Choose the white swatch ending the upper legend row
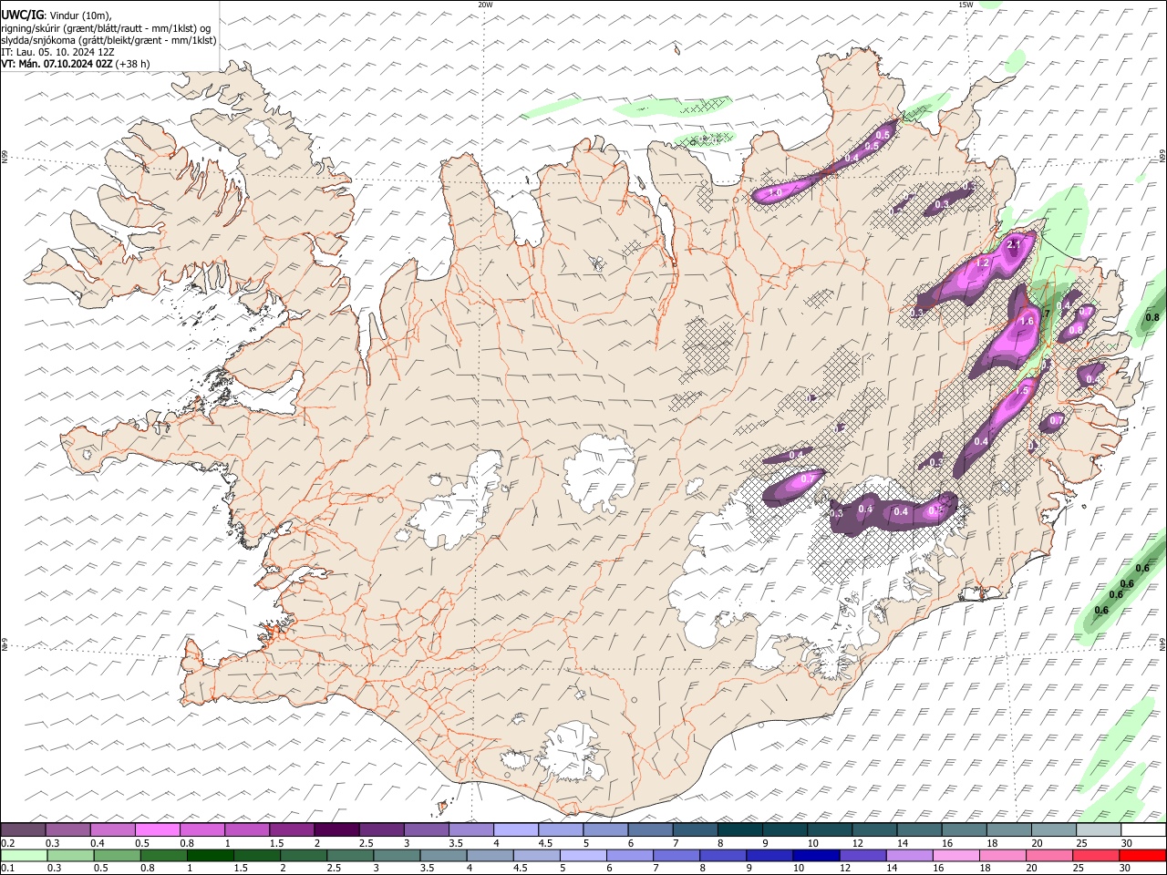The height and width of the screenshot is (875, 1167). pos(1143,829)
